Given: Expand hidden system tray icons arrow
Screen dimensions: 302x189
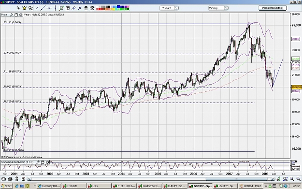Looking at the screenshot, I should (266, 186).
